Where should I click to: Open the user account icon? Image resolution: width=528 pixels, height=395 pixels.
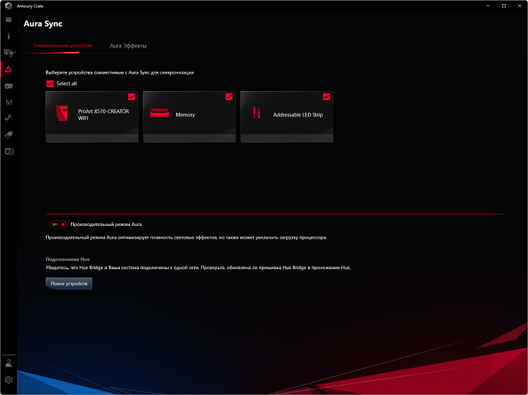pyautogui.click(x=9, y=363)
